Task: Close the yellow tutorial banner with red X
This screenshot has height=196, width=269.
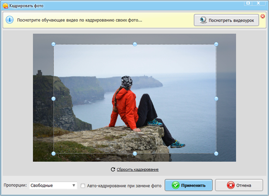Action: click(x=263, y=16)
